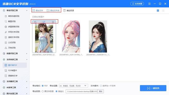This screenshot has width=169, height=95.
Task: Toggle 合并为一个文件 merge option
Action: click(x=101, y=86)
